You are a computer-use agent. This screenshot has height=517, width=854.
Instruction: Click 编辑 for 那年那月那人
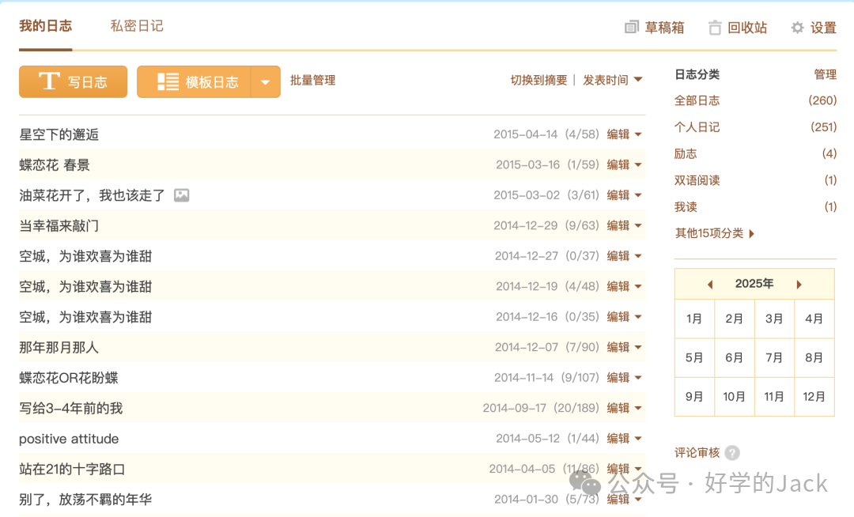[618, 347]
